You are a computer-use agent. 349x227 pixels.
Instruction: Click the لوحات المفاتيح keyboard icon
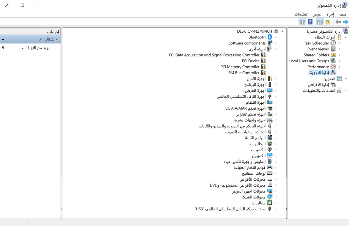tap(270, 173)
